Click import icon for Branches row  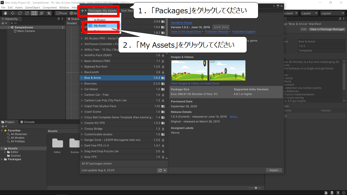pyautogui.click(x=163, y=84)
